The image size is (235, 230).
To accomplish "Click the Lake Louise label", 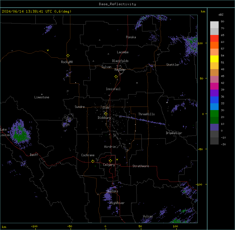I will [x=5, y=132].
